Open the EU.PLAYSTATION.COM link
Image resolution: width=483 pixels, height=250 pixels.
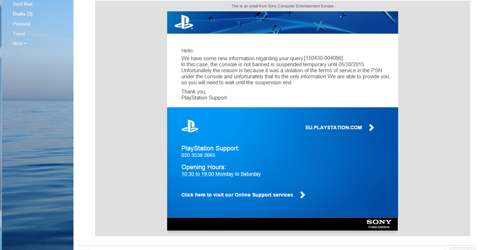tap(334, 127)
